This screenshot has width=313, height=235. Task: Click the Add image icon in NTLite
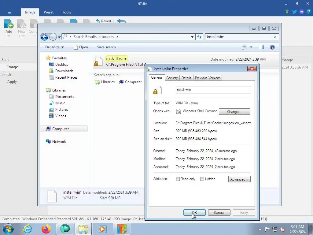point(9,24)
